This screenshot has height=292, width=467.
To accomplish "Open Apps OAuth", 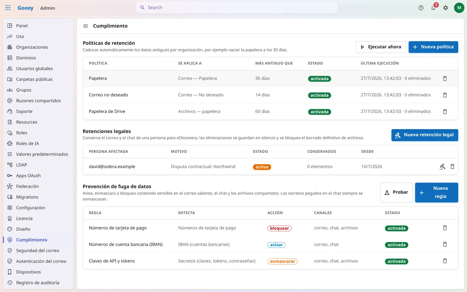I will pyautogui.click(x=38, y=176).
